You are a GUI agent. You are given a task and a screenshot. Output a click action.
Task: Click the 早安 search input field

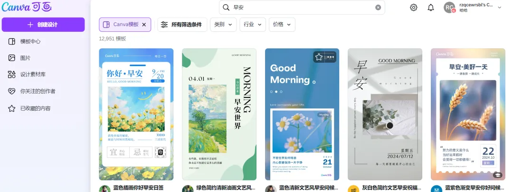point(302,8)
